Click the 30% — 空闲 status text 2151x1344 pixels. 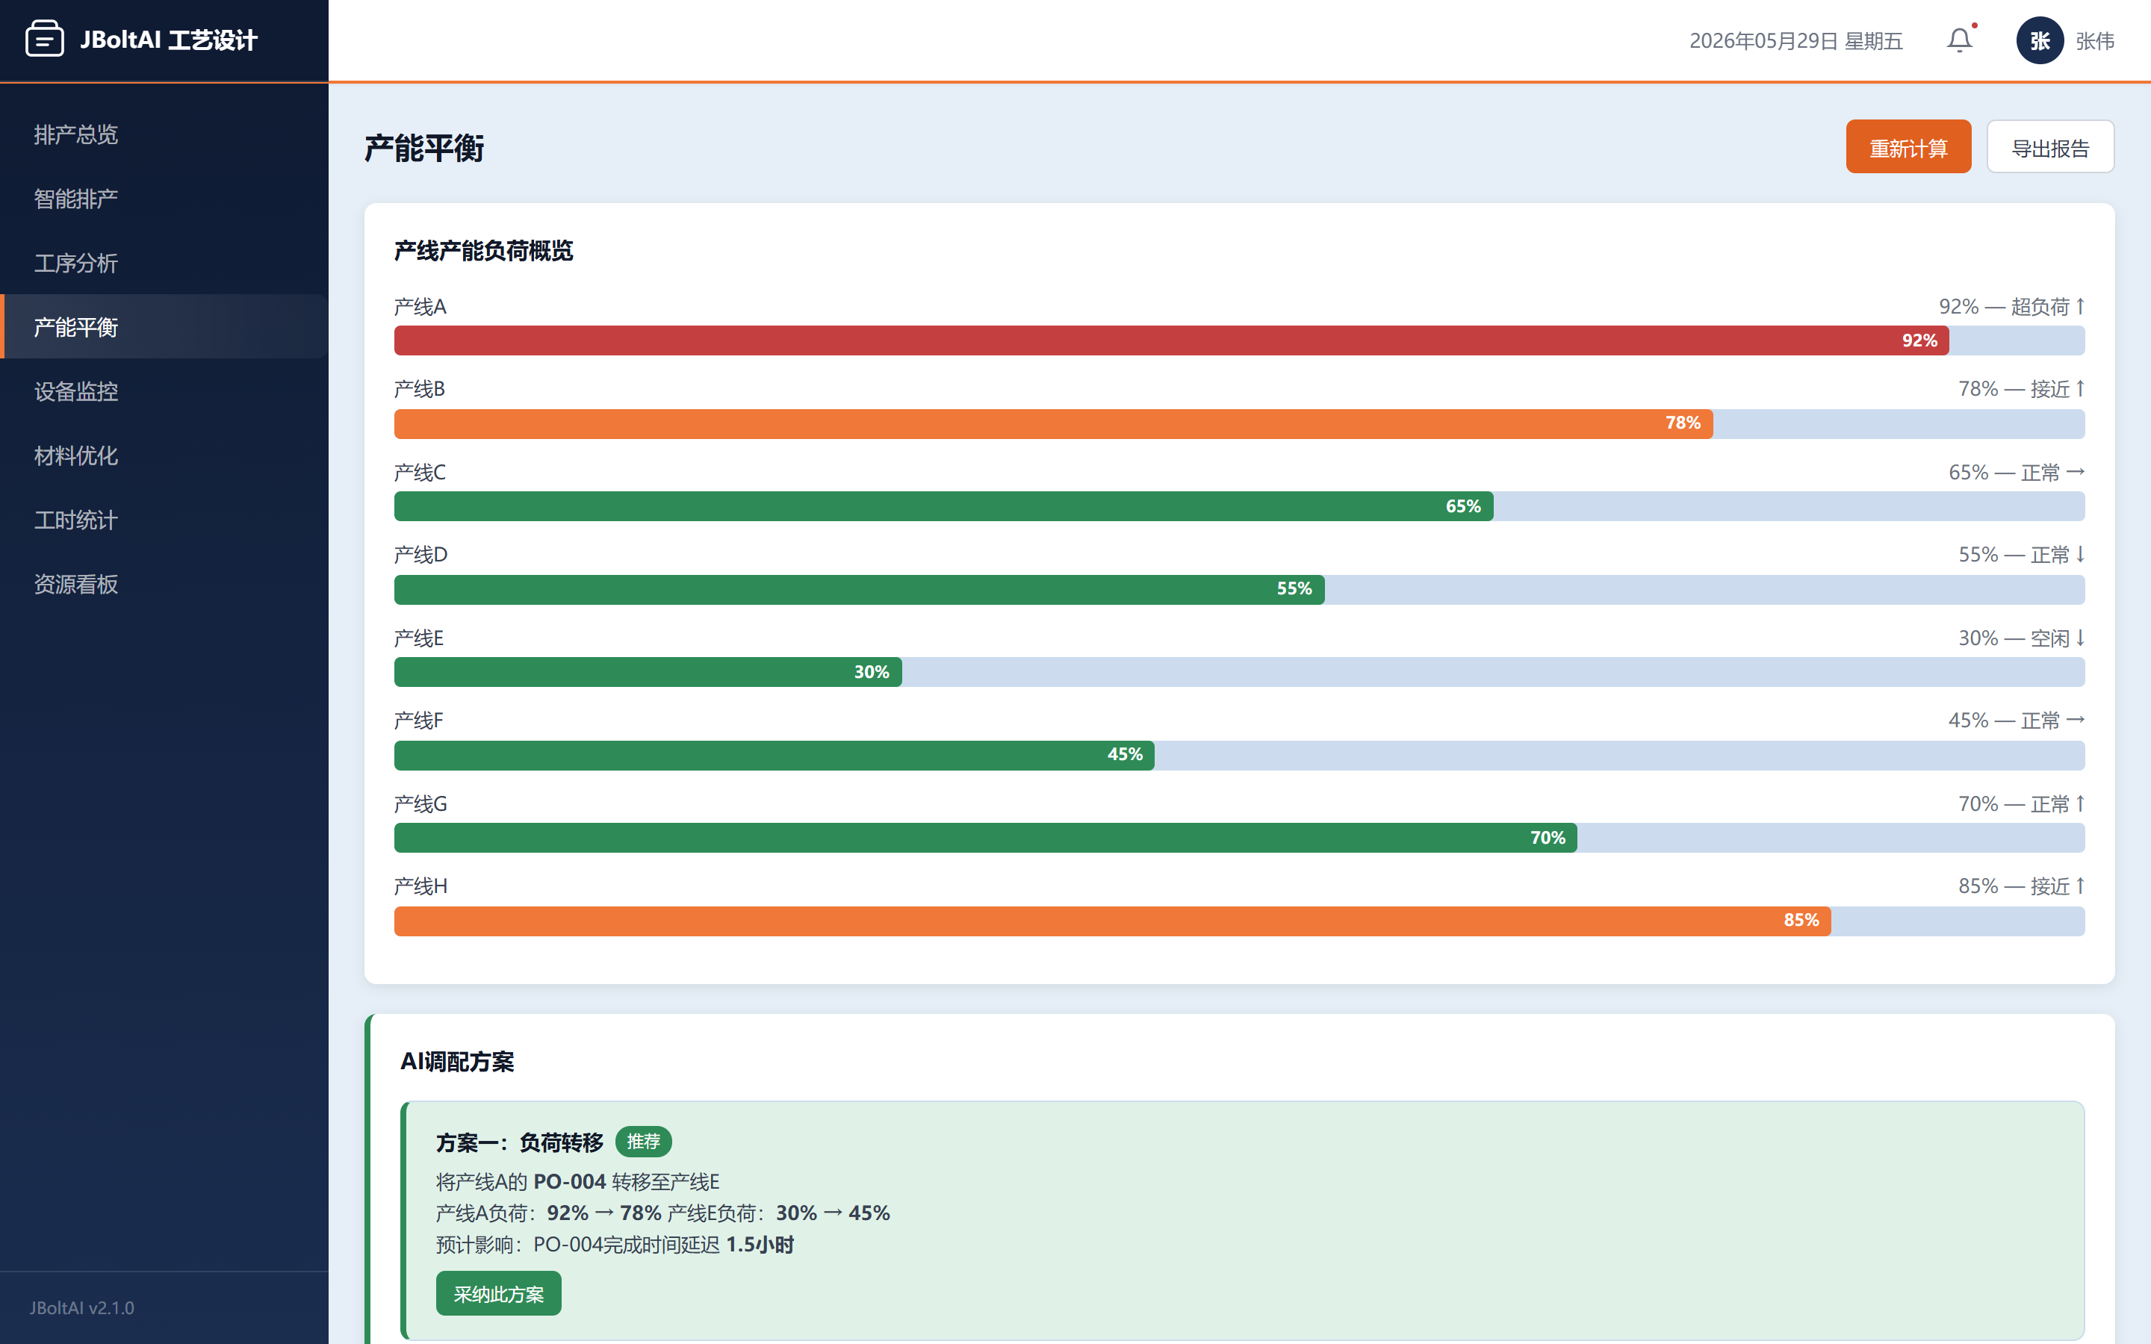pyautogui.click(x=2021, y=638)
